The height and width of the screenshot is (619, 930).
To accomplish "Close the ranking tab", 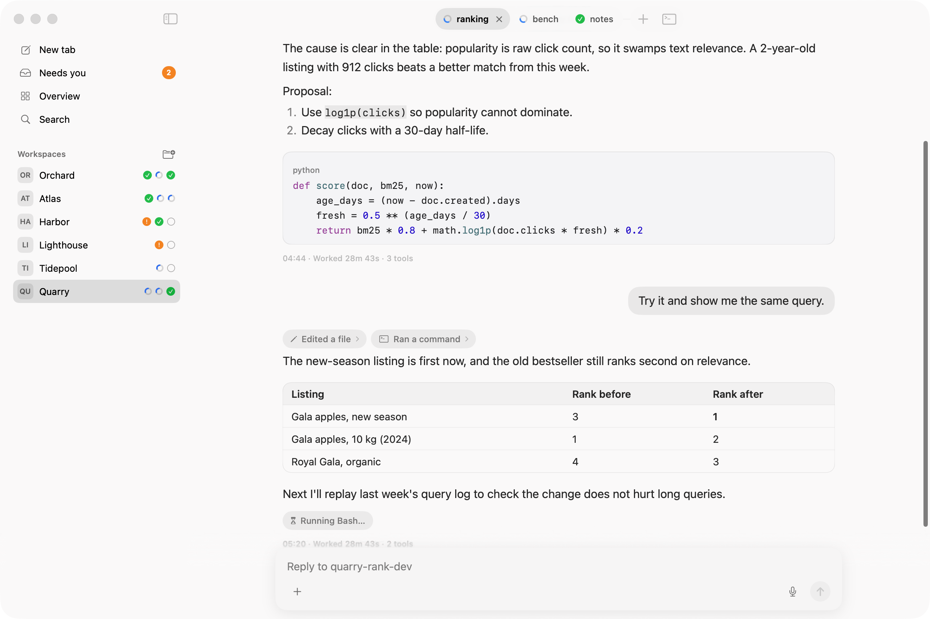I will click(499, 19).
